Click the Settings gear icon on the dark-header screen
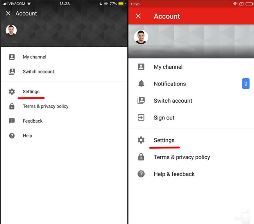Viewport: 254px width, 224px height. coord(12,92)
